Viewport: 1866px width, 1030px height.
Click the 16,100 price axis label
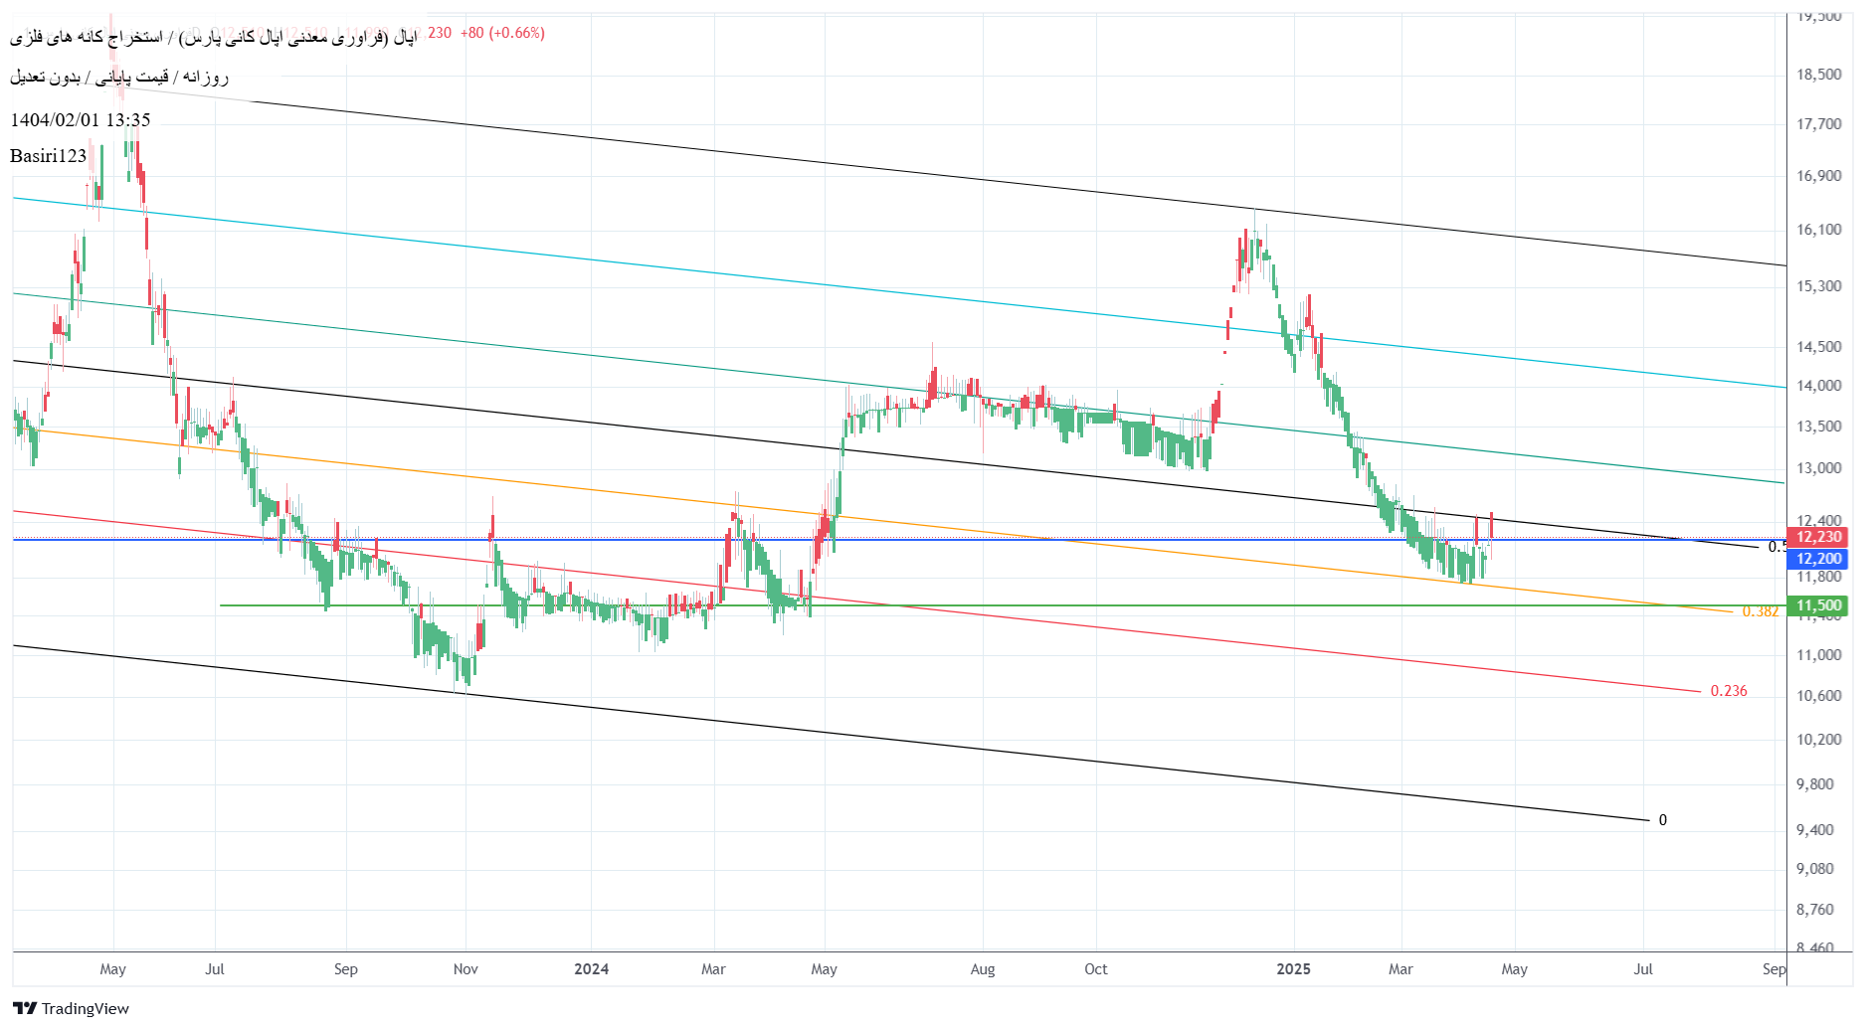[x=1818, y=230]
